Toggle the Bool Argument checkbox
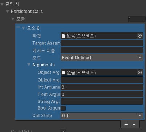The height and width of the screenshot is (132, 146). tap(63, 108)
